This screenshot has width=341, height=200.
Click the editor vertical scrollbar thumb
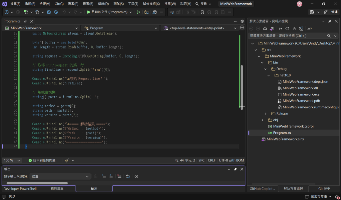pos(242,87)
